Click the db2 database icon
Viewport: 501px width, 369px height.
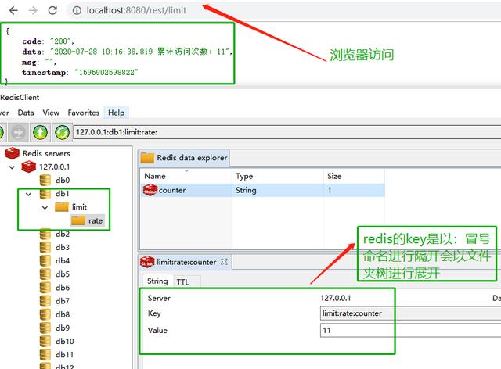[45, 234]
